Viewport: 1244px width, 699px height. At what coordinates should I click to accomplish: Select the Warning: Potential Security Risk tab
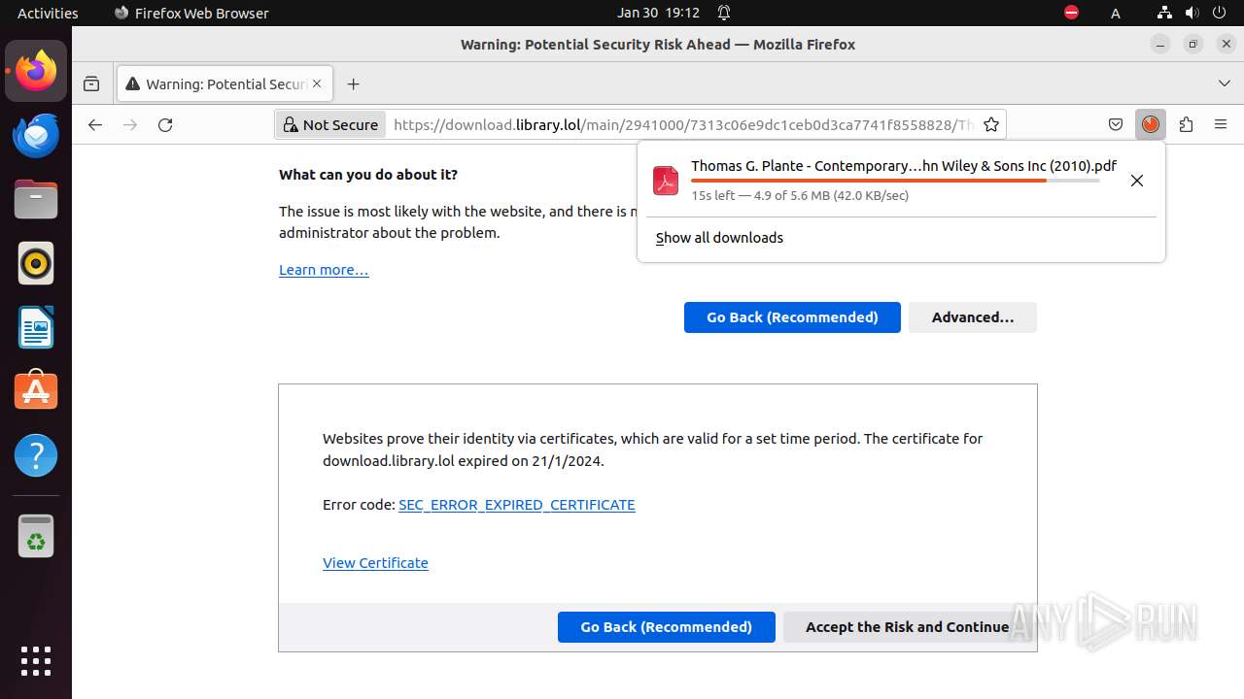point(225,84)
